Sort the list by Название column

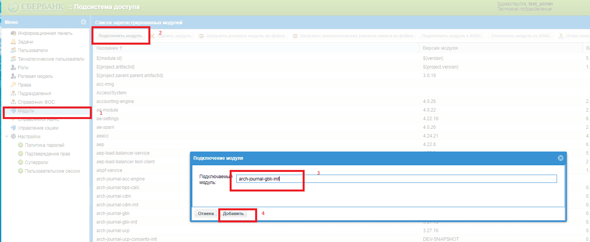coord(110,48)
